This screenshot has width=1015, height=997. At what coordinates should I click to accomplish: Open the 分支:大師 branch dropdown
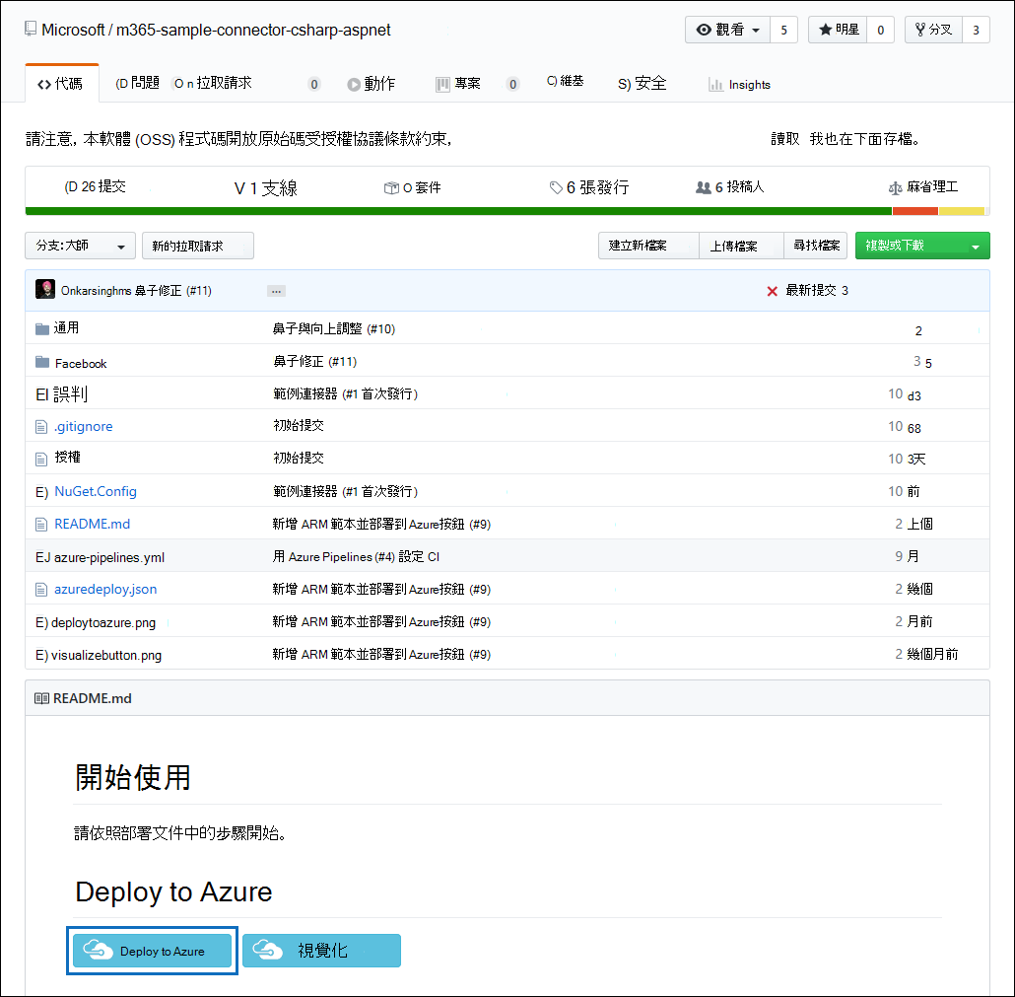tap(80, 246)
